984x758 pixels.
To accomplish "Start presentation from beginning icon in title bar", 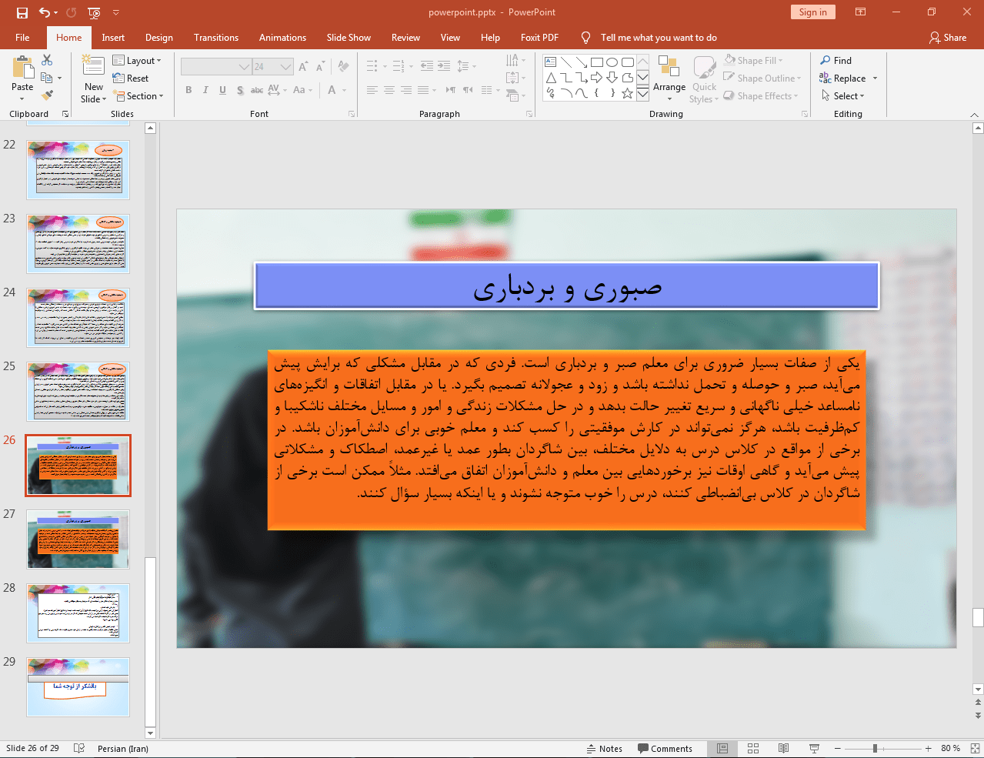I will (94, 12).
